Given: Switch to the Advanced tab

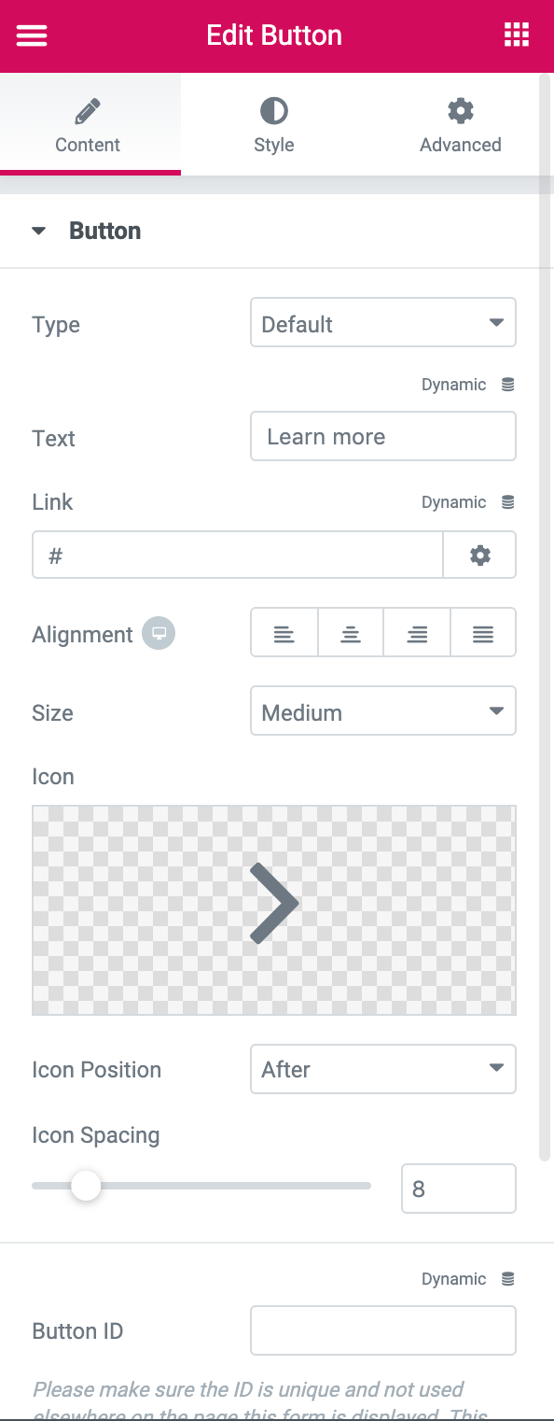Looking at the screenshot, I should click(460, 145).
